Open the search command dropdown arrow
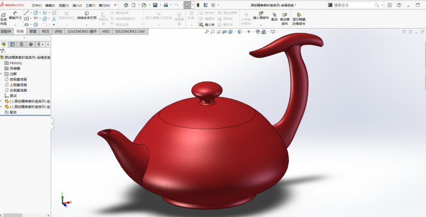 click(x=382, y=5)
